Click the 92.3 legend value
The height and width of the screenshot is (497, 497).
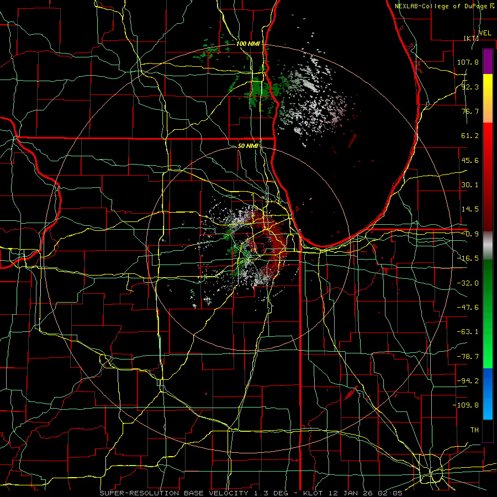coord(470,87)
